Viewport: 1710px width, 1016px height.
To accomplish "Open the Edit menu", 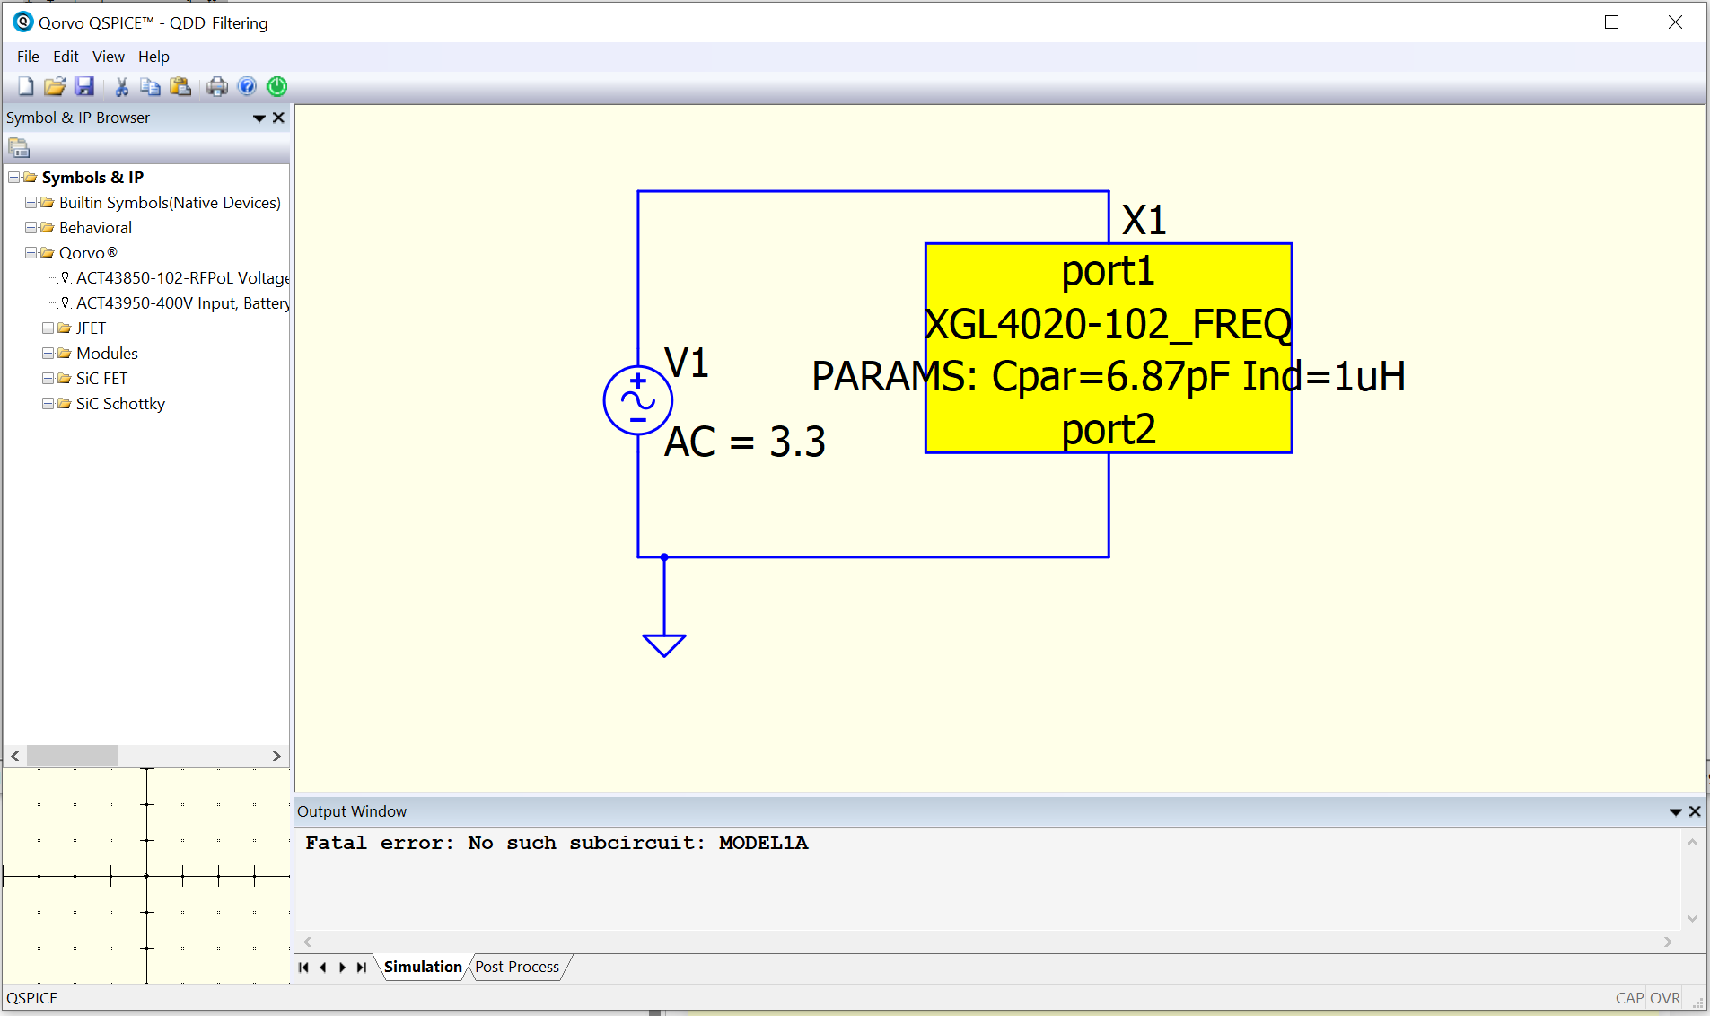I will [66, 57].
